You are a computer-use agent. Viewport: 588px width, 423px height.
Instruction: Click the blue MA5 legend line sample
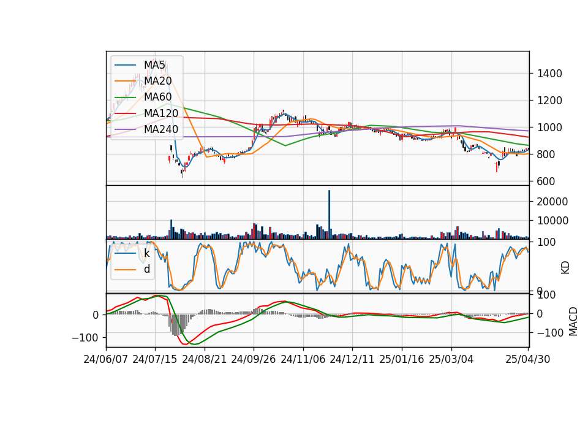coord(125,65)
